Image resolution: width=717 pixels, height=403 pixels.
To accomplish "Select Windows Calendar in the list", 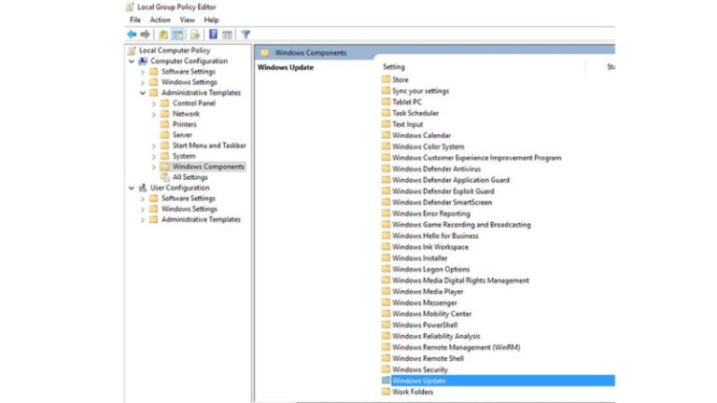I will click(x=421, y=135).
